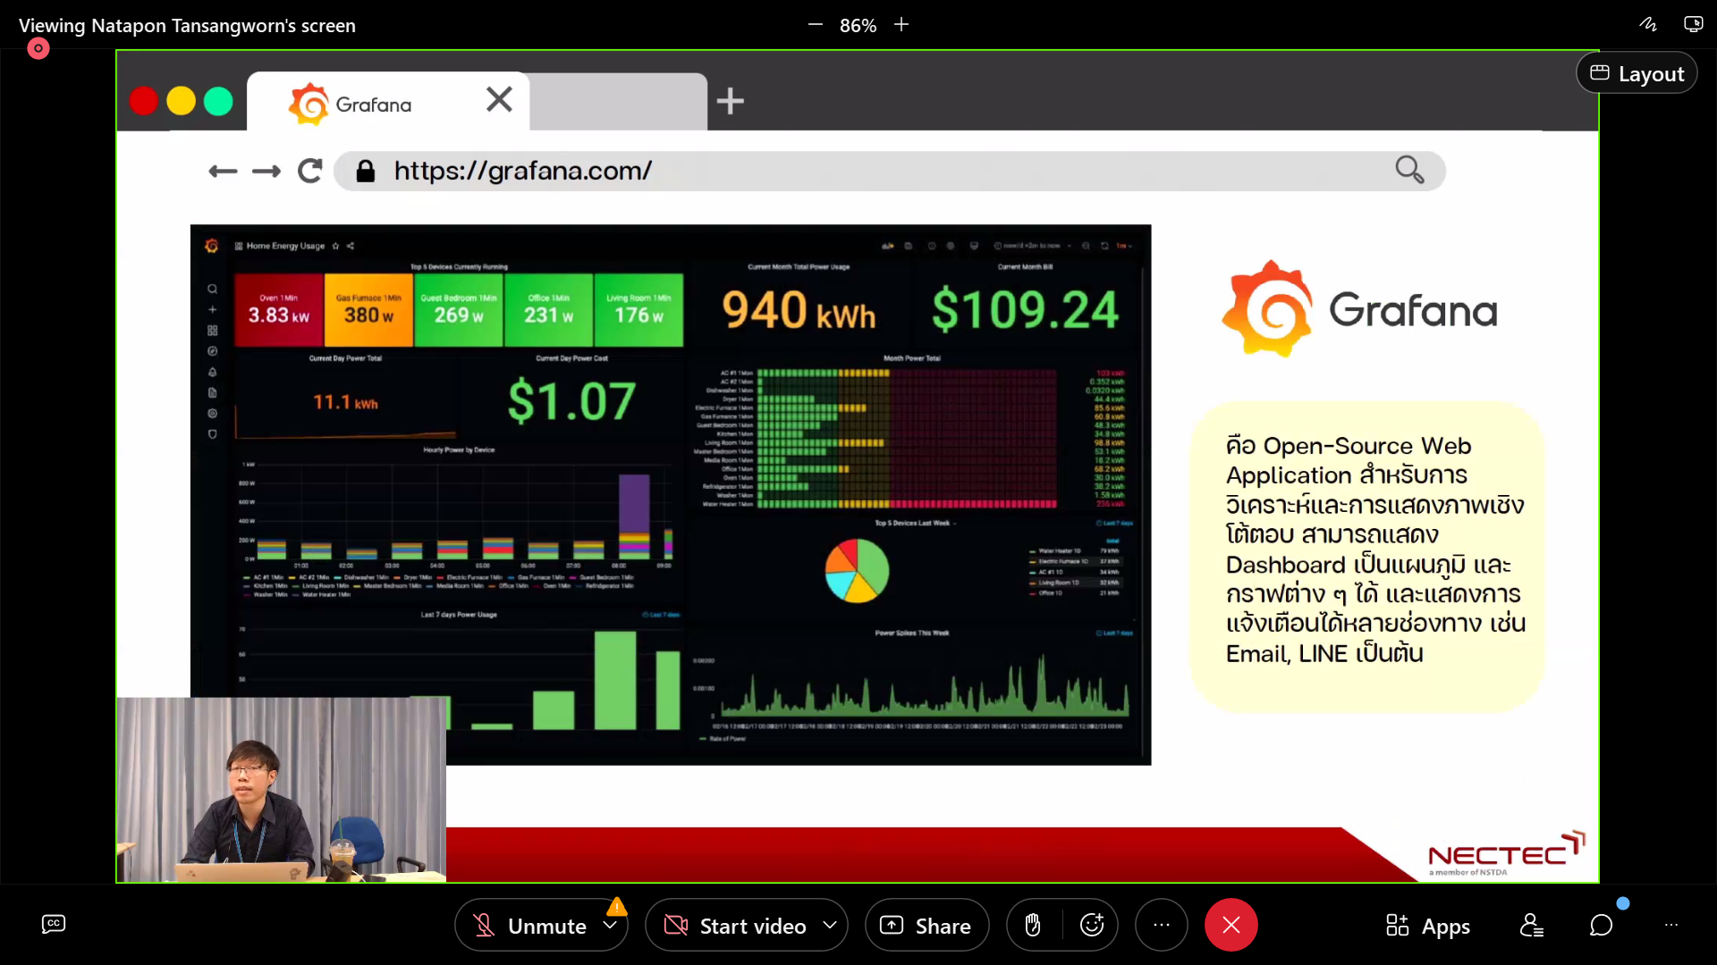This screenshot has width=1717, height=965.
Task: Open the annotate pen icon at top right
Action: 1648,24
